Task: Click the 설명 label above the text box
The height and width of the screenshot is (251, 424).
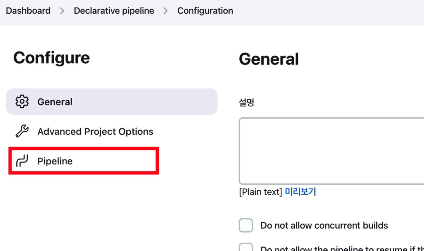Action: pos(246,102)
